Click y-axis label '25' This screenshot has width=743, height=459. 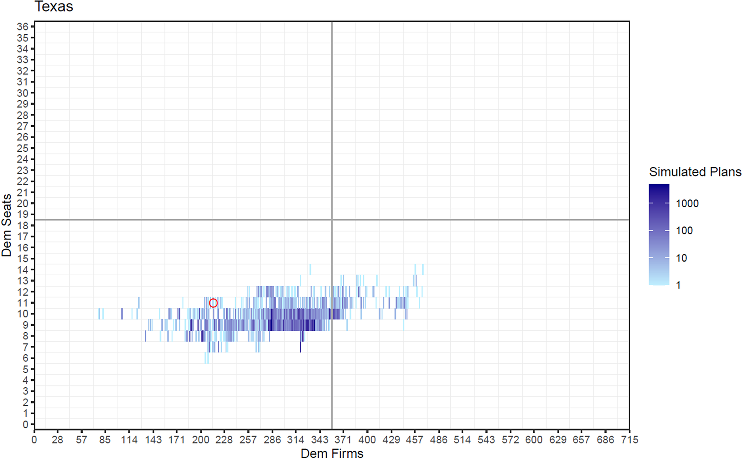pyautogui.click(x=23, y=148)
